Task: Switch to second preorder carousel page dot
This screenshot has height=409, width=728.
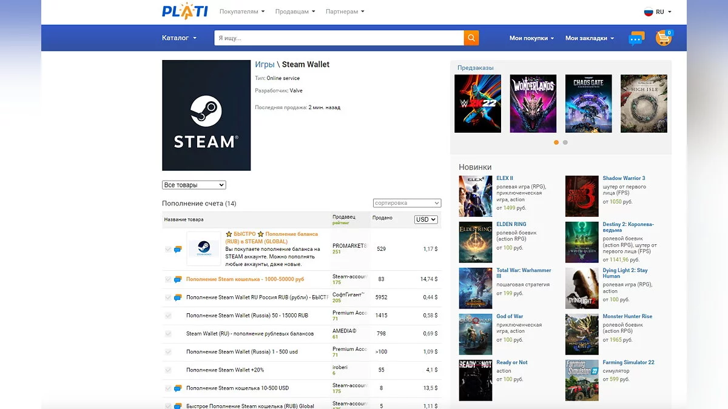Action: pyautogui.click(x=565, y=142)
